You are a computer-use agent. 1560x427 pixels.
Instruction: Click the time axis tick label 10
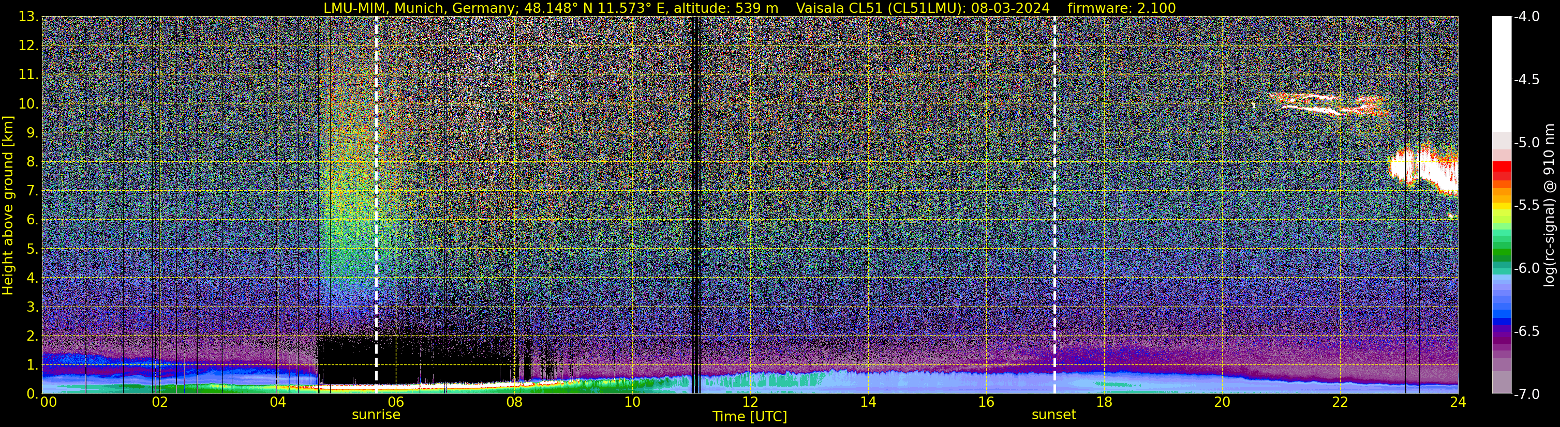click(632, 402)
